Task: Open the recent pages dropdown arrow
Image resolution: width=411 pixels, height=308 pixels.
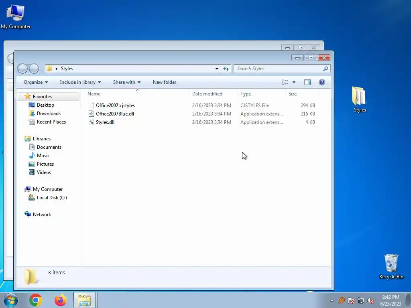Action: 42,69
